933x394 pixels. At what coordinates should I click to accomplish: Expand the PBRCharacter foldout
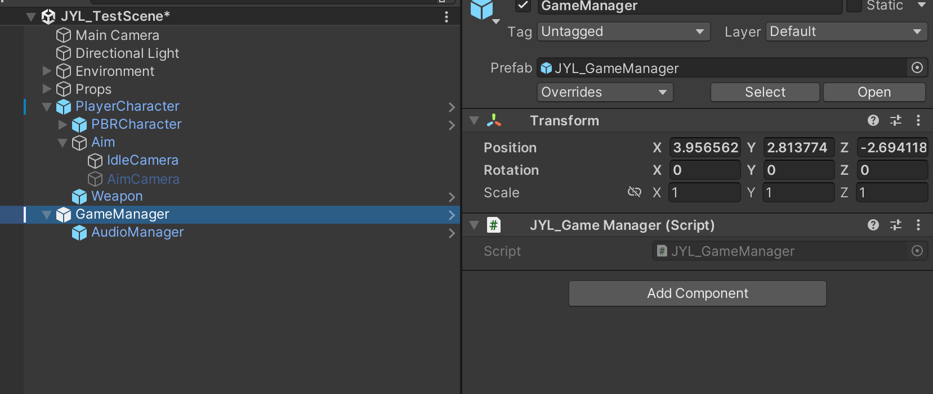coord(63,125)
